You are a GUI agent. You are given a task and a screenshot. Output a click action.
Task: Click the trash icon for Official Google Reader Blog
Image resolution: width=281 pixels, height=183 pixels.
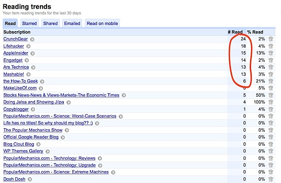pyautogui.click(x=271, y=137)
